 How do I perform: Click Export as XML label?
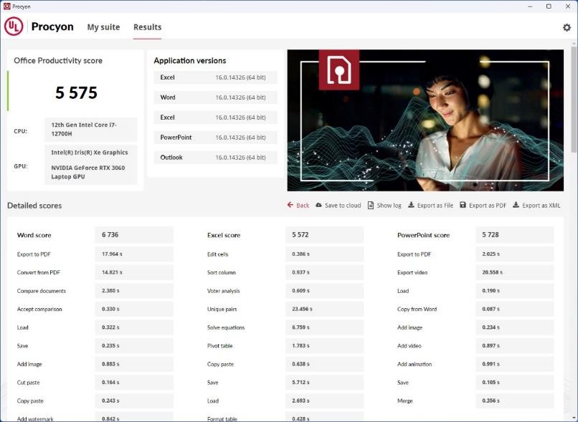click(541, 206)
